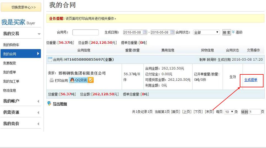Expand the 供需资源 sidebar section
This screenshot has height=148, width=266.
click(38, 113)
